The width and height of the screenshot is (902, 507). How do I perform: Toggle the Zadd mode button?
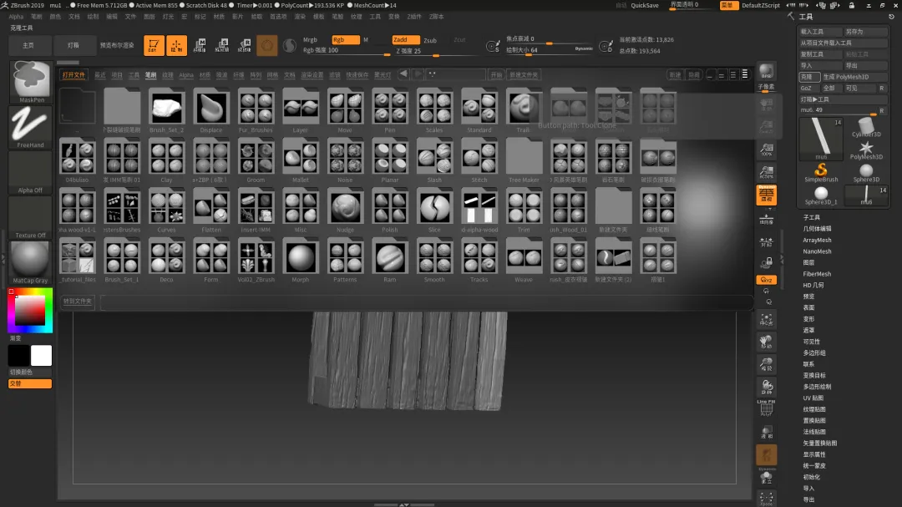click(x=406, y=40)
